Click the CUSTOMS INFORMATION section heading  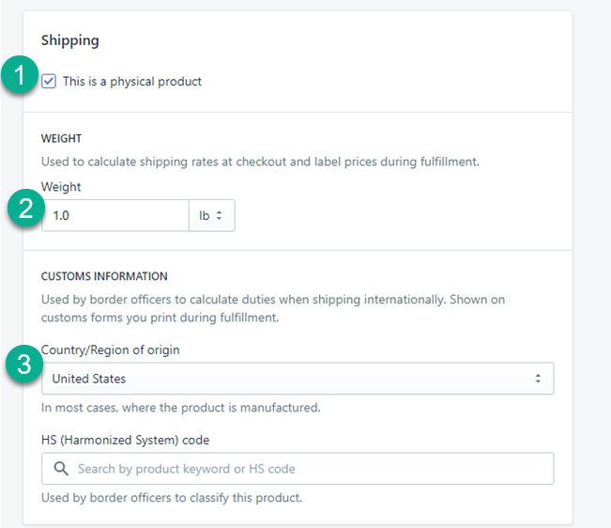[104, 276]
